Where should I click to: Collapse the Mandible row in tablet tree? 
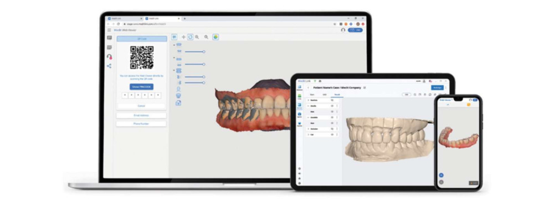309,118
